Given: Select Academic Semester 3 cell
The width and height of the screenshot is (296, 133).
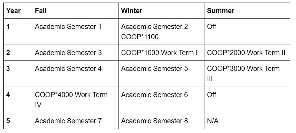Looking at the screenshot, I should [x=75, y=53].
